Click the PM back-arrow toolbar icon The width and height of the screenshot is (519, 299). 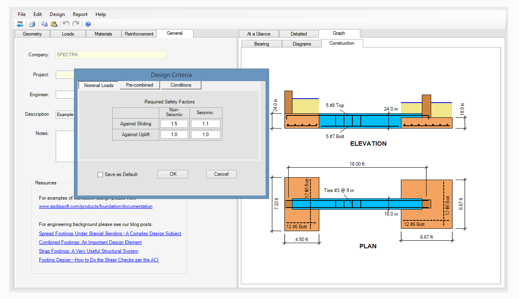pyautogui.click(x=20, y=24)
